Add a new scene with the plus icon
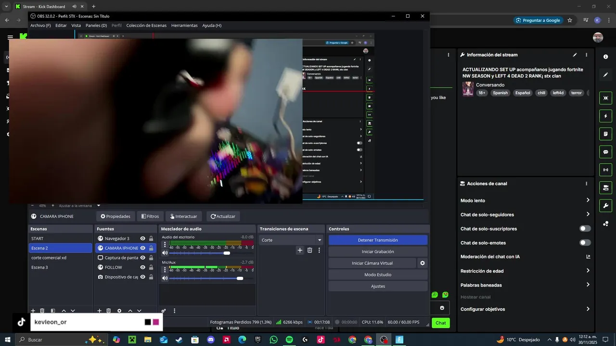Screen dimensions: 616x346 pos(33,311)
